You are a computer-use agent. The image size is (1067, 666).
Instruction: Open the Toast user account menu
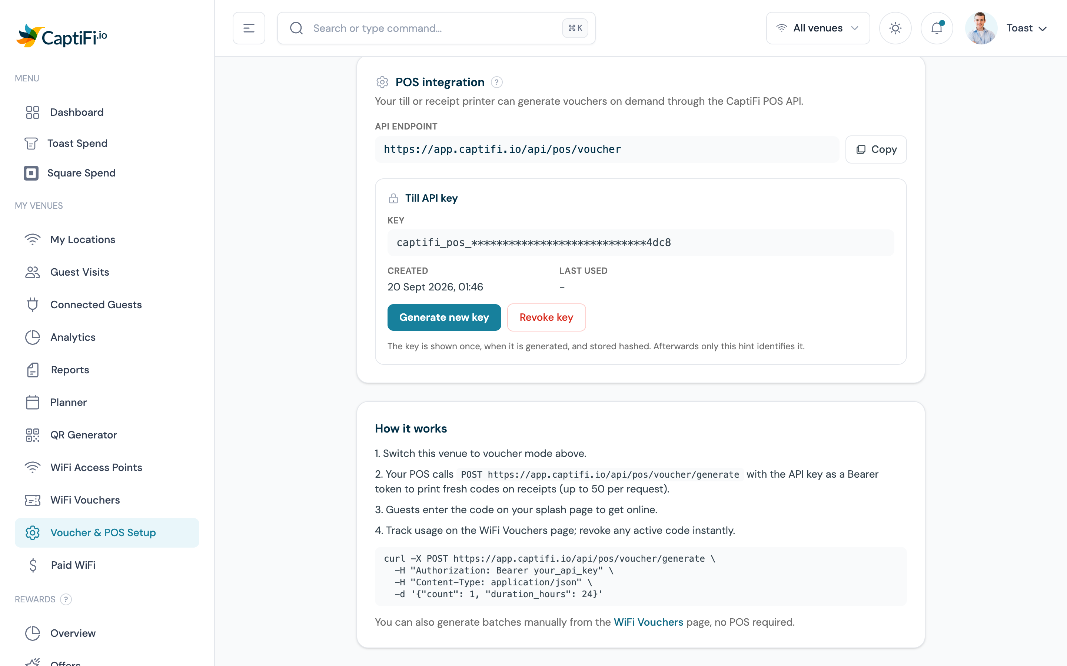pyautogui.click(x=1026, y=28)
